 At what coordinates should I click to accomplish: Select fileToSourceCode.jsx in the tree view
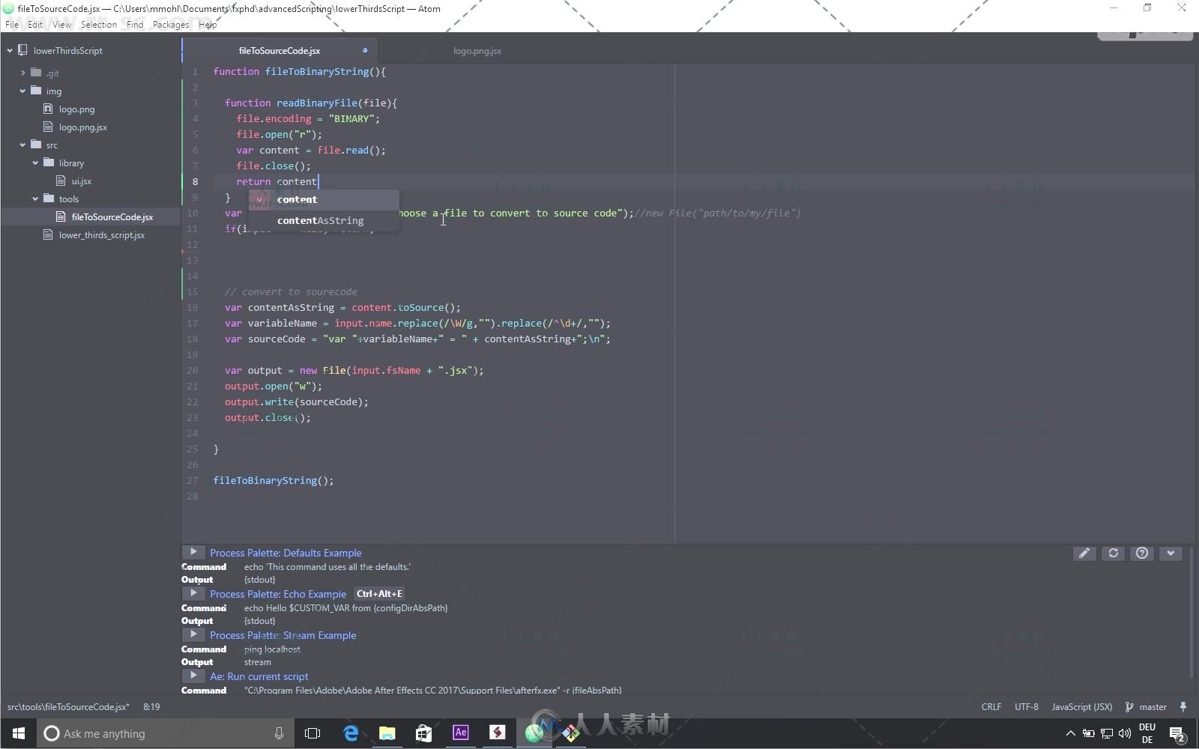pyautogui.click(x=112, y=216)
